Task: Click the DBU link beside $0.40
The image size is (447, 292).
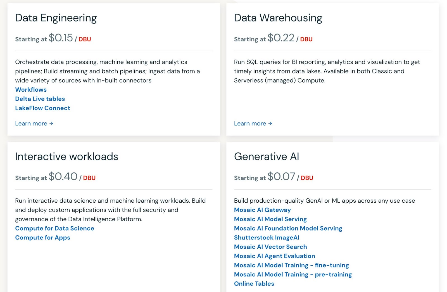Action: pyautogui.click(x=89, y=178)
